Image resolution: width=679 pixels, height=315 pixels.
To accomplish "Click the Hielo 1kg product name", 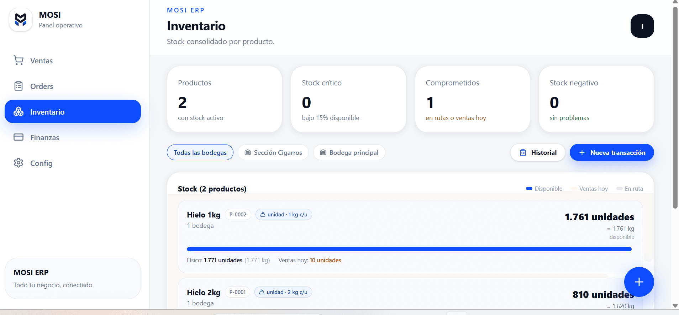I will pos(204,215).
